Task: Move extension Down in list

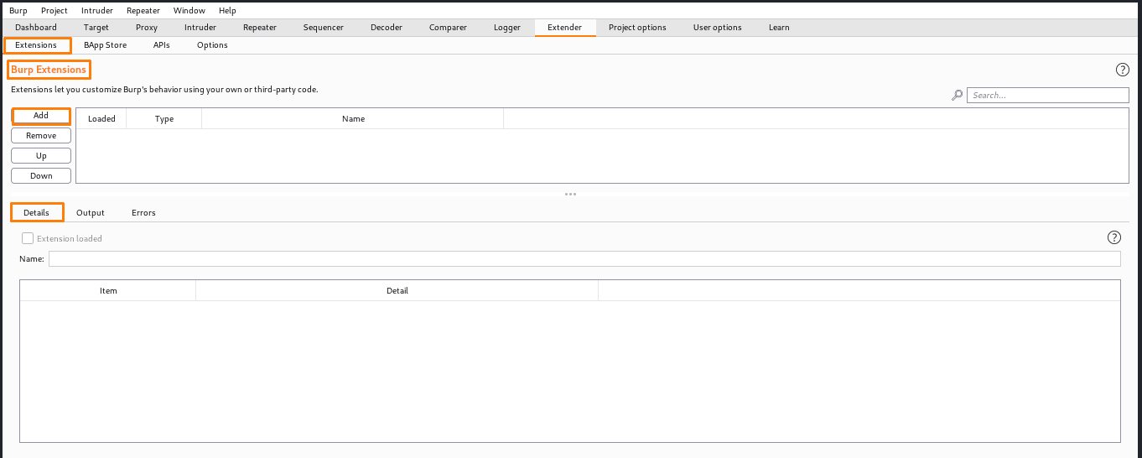Action: tap(41, 176)
